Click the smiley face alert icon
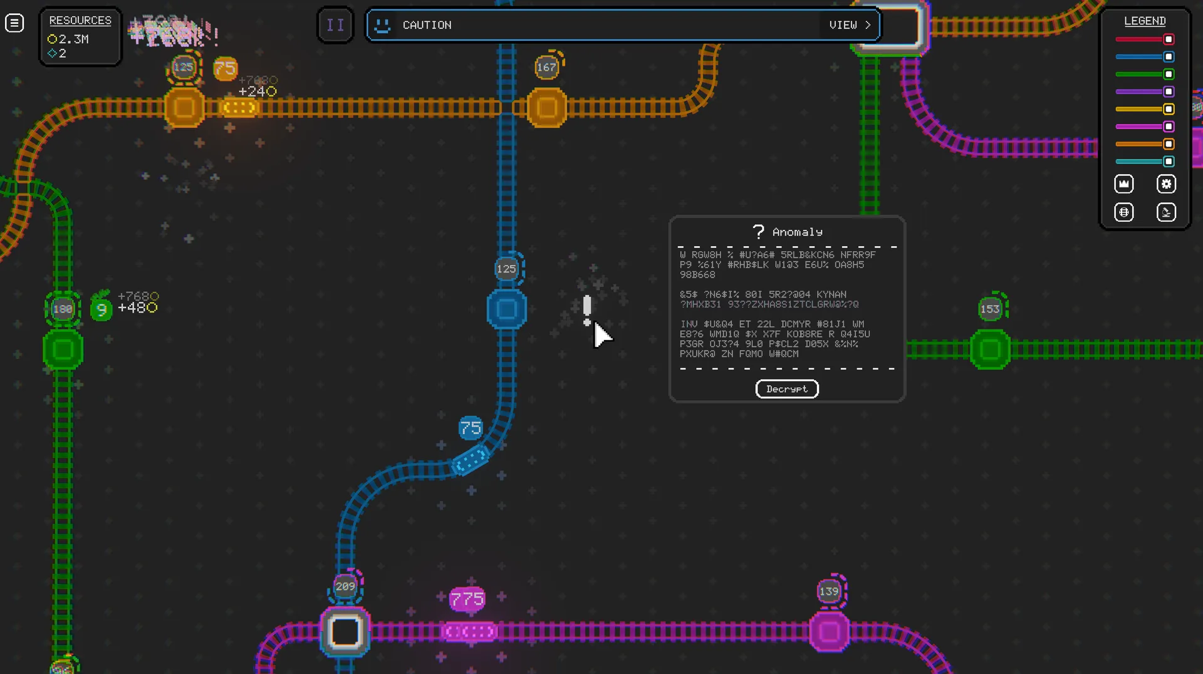The height and width of the screenshot is (674, 1203). pyautogui.click(x=382, y=25)
